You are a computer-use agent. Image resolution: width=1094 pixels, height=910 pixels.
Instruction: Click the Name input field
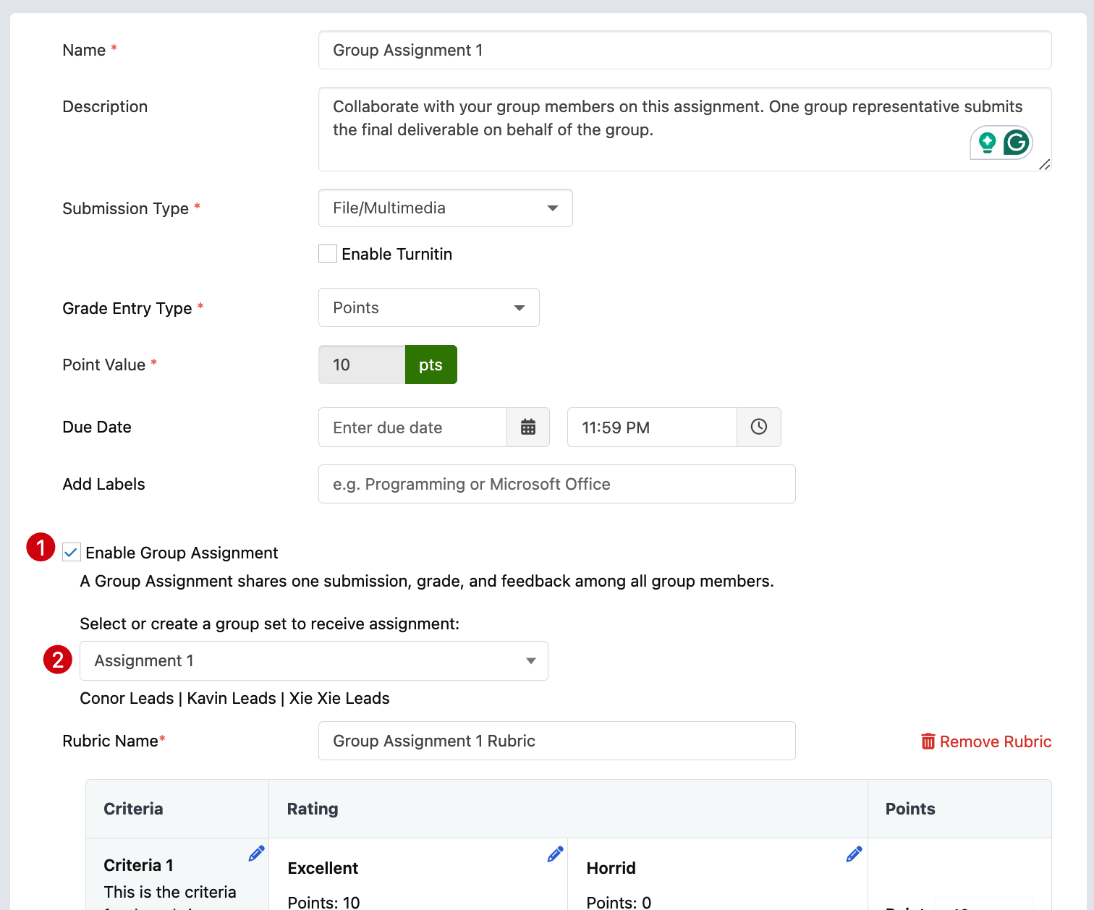[x=684, y=50]
